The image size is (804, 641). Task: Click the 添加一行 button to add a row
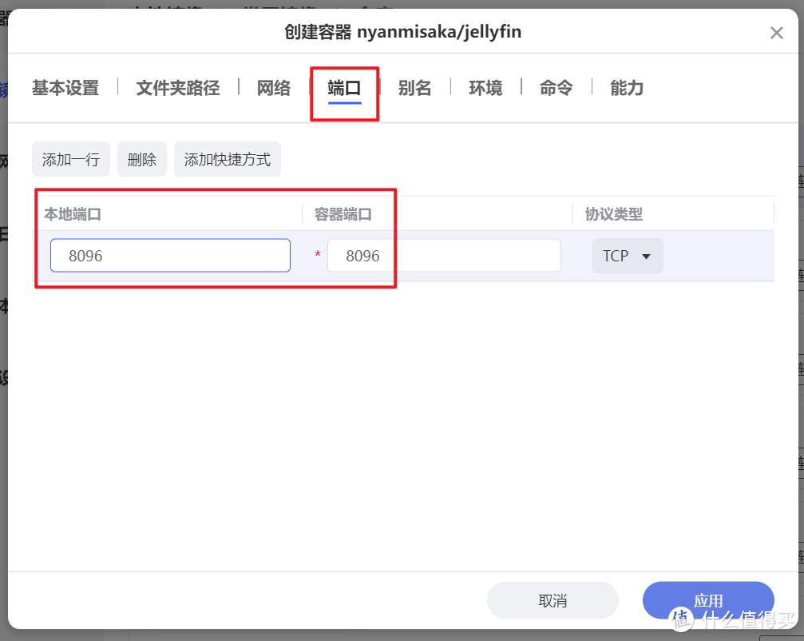[70, 159]
